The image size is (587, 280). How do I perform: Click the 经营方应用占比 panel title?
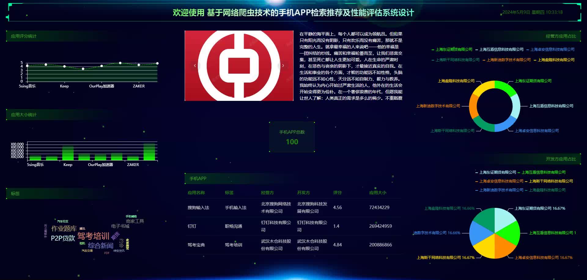pos(561,36)
